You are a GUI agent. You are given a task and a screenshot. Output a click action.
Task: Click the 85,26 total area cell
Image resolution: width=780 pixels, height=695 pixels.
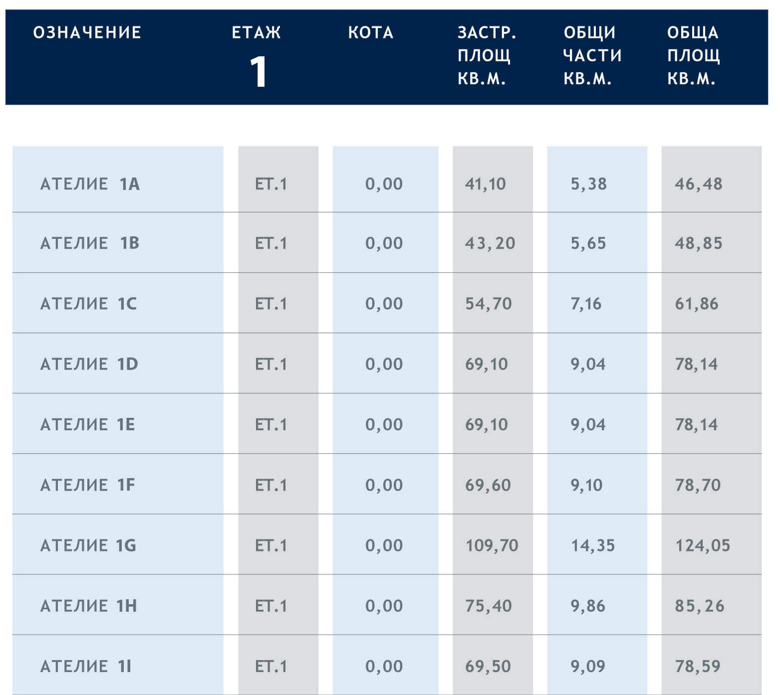coord(699,606)
